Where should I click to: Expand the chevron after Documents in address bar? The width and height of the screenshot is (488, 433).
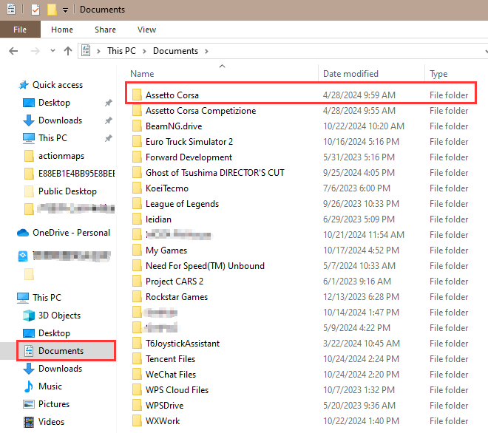tap(206, 51)
